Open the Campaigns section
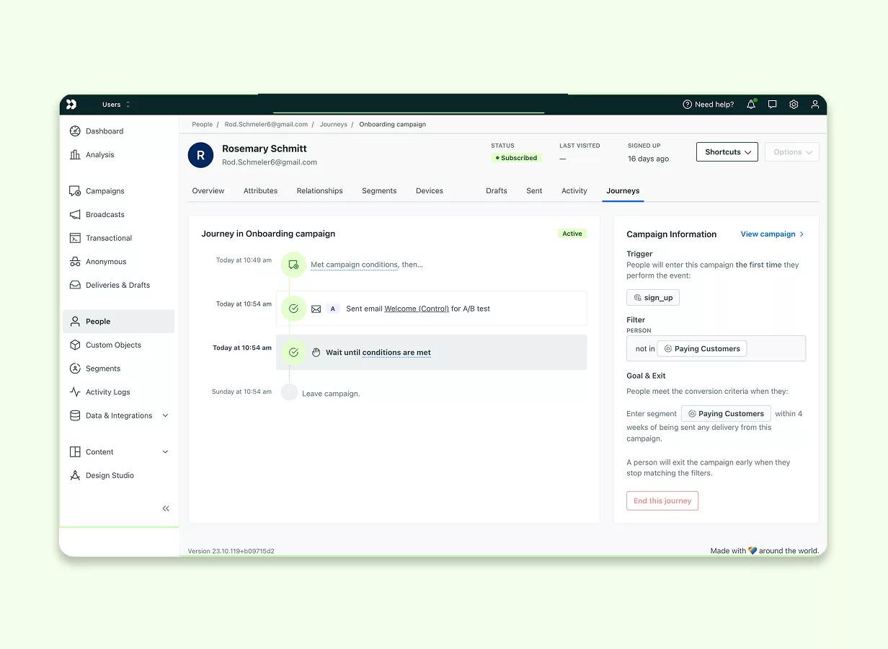Screen dimensions: 888x649 point(105,190)
